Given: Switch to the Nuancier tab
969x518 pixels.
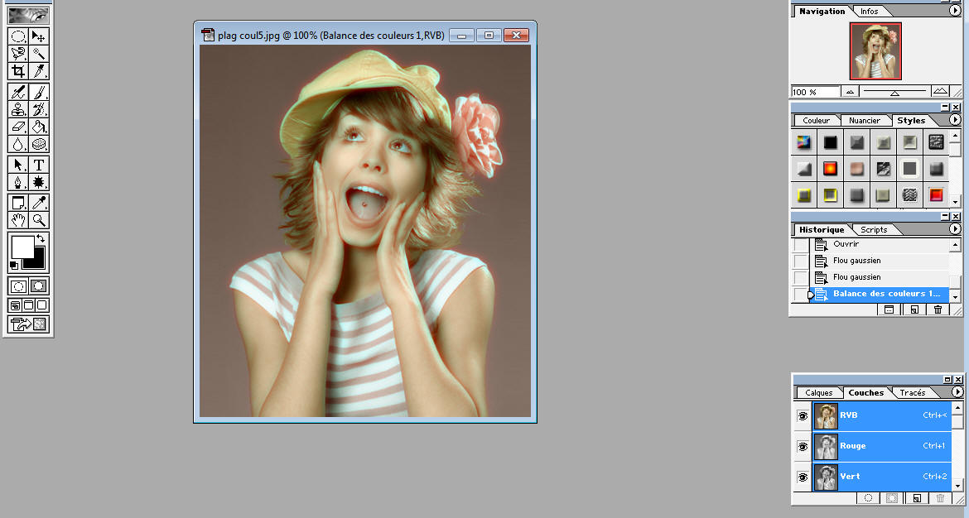Looking at the screenshot, I should [x=864, y=120].
